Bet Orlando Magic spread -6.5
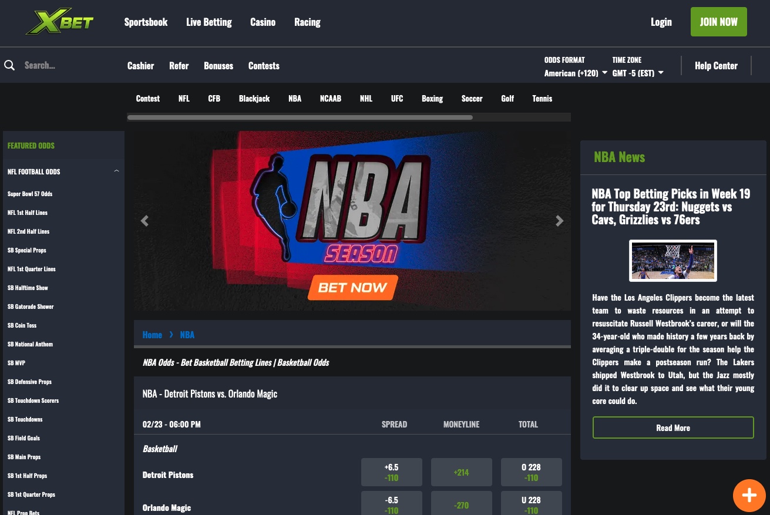770x515 pixels. (x=392, y=504)
